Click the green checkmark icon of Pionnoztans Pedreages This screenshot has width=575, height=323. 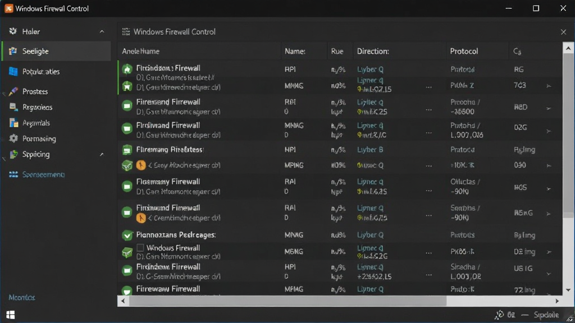(127, 235)
